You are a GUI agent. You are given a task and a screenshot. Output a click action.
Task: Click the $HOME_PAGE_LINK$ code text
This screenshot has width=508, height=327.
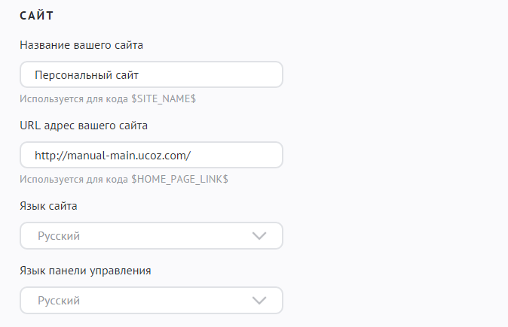click(x=179, y=179)
